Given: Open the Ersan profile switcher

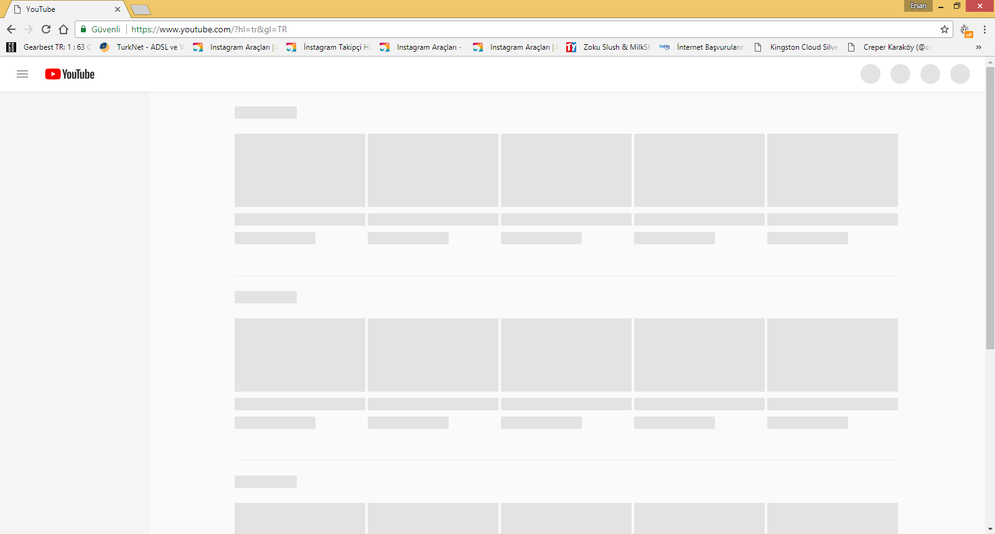Looking at the screenshot, I should [918, 6].
